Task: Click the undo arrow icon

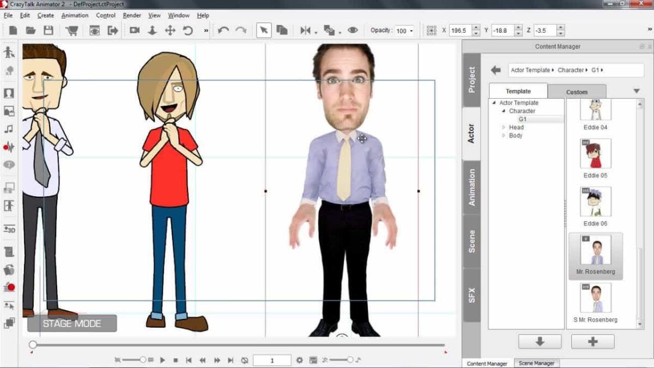Action: (225, 31)
